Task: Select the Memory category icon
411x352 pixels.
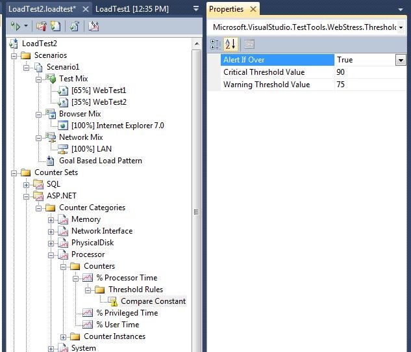Action: pos(63,219)
